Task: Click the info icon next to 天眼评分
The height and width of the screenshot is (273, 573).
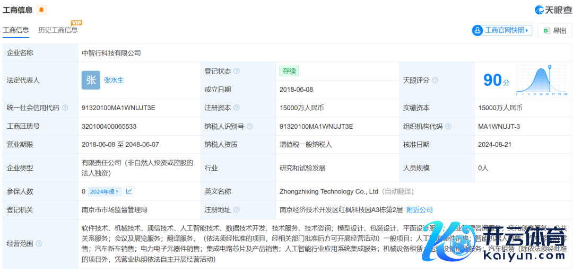Action: pos(435,81)
